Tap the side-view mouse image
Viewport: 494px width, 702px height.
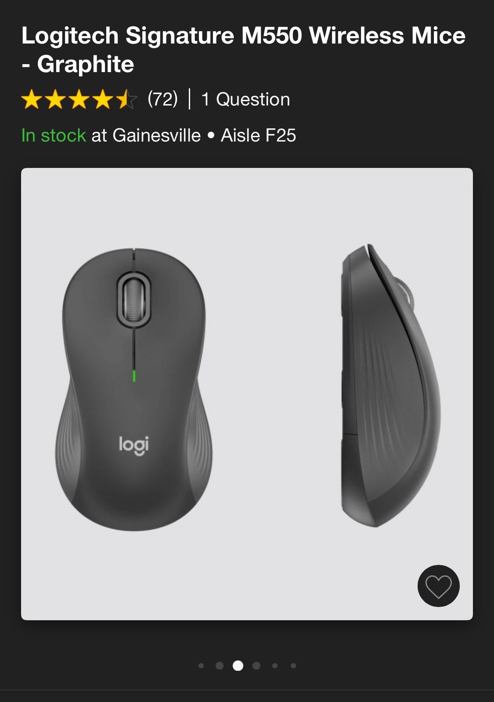(x=391, y=386)
